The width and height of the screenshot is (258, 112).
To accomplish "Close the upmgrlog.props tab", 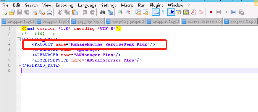I will point(142,22).
